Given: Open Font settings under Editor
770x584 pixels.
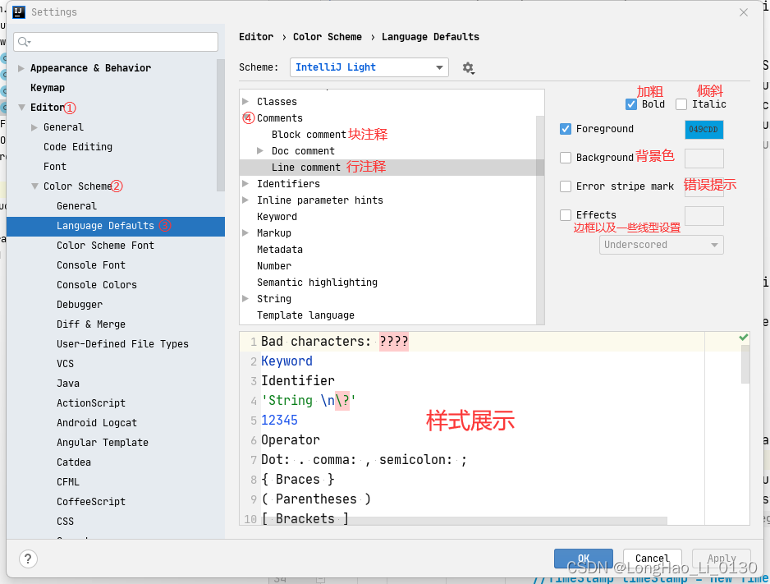Looking at the screenshot, I should pos(54,167).
